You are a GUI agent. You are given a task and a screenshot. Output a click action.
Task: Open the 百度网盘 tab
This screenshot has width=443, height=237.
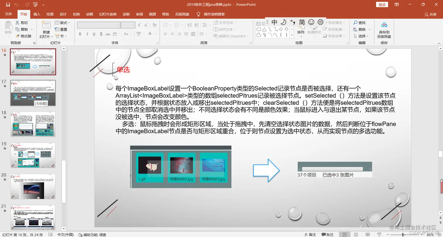pos(182,14)
